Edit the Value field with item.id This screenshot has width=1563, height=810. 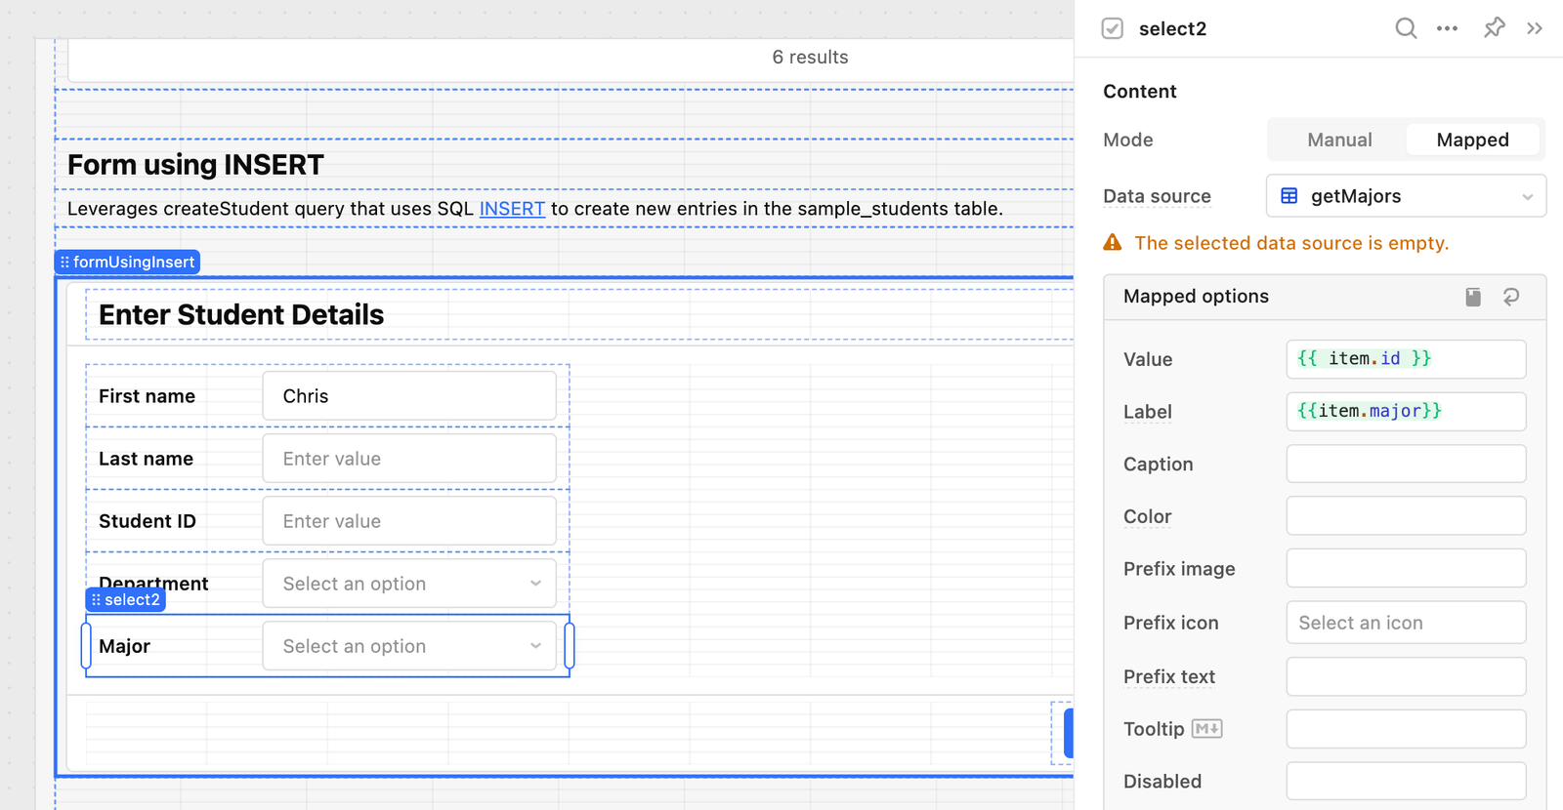1406,359
